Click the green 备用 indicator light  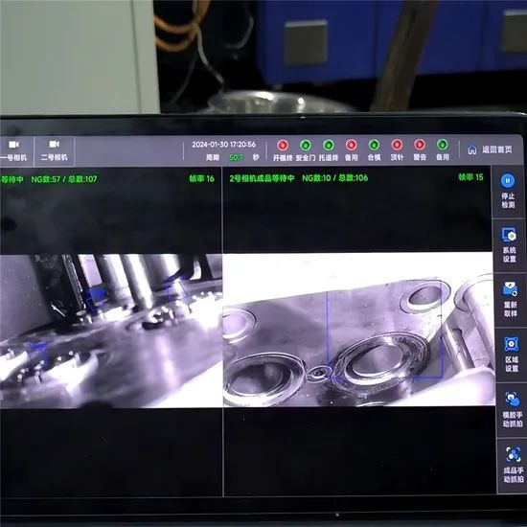[x=443, y=145]
